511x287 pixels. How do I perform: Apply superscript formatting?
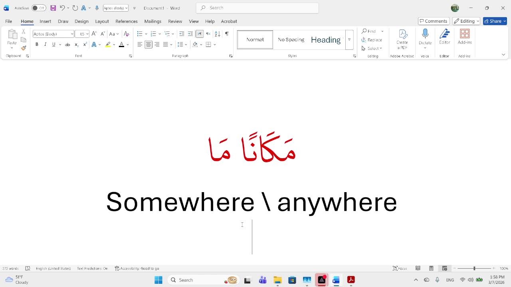tap(85, 45)
